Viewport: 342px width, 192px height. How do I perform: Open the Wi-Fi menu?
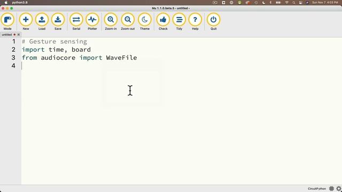coord(286,3)
